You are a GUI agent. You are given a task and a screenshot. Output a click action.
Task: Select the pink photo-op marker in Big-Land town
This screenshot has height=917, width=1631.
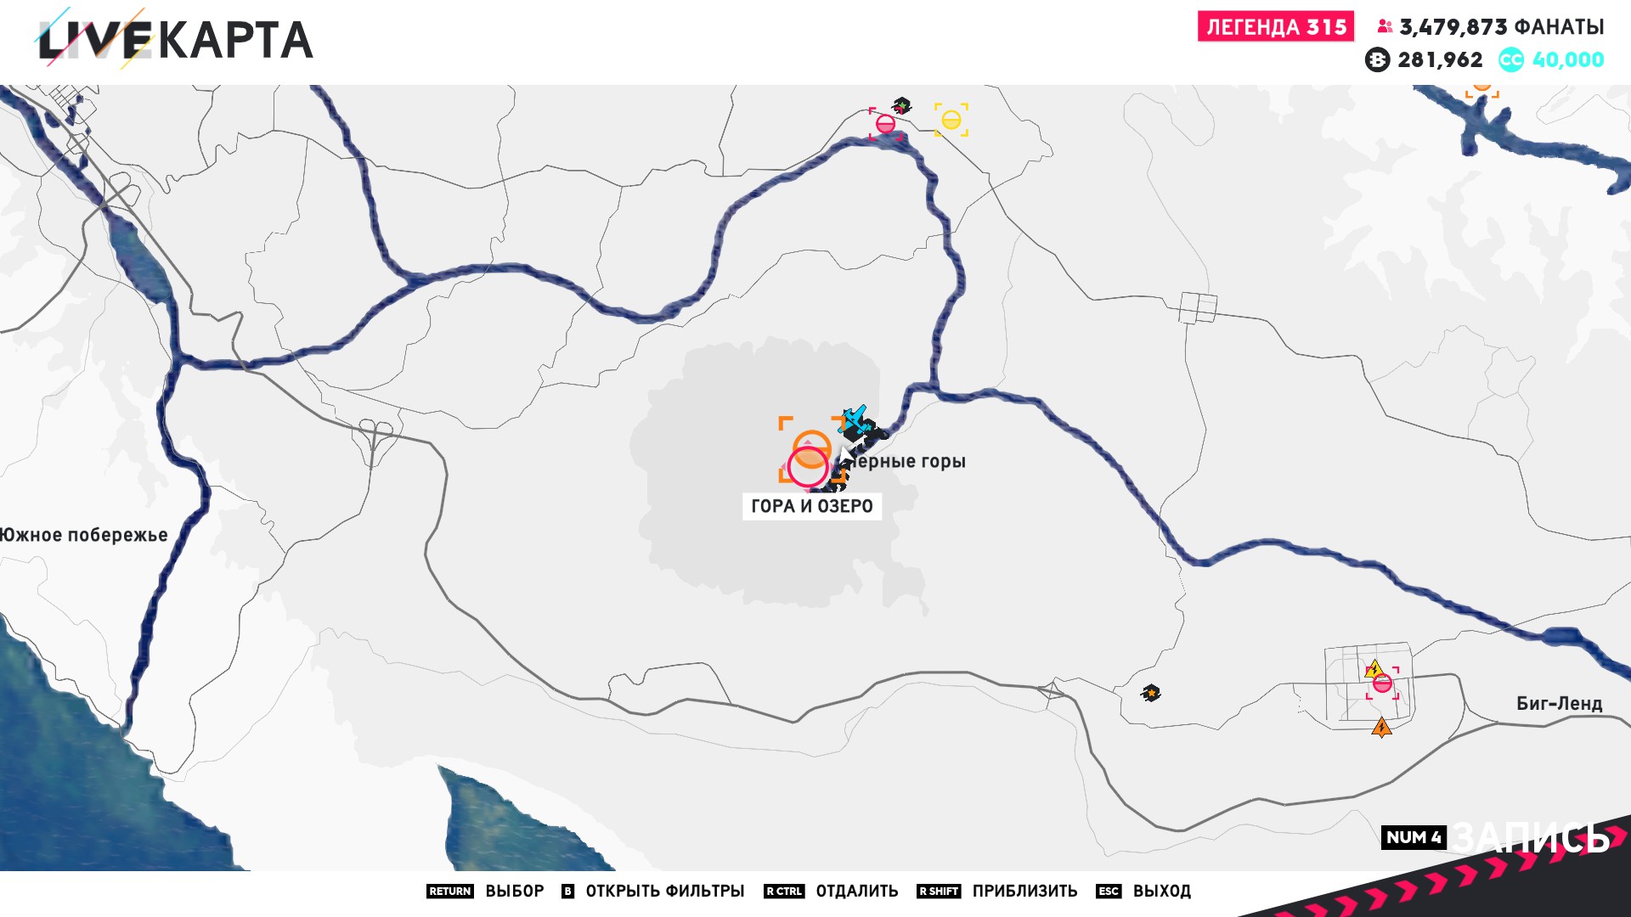point(1383,684)
